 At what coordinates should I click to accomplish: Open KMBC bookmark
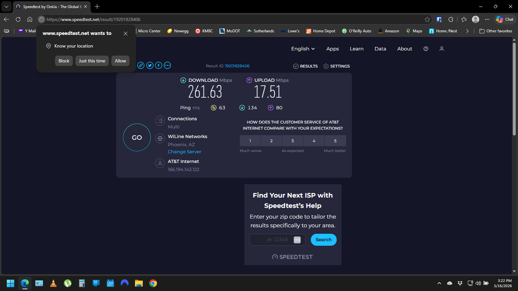pyautogui.click(x=204, y=31)
